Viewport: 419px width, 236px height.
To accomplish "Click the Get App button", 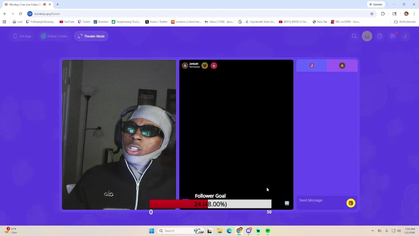I will tap(22, 36).
